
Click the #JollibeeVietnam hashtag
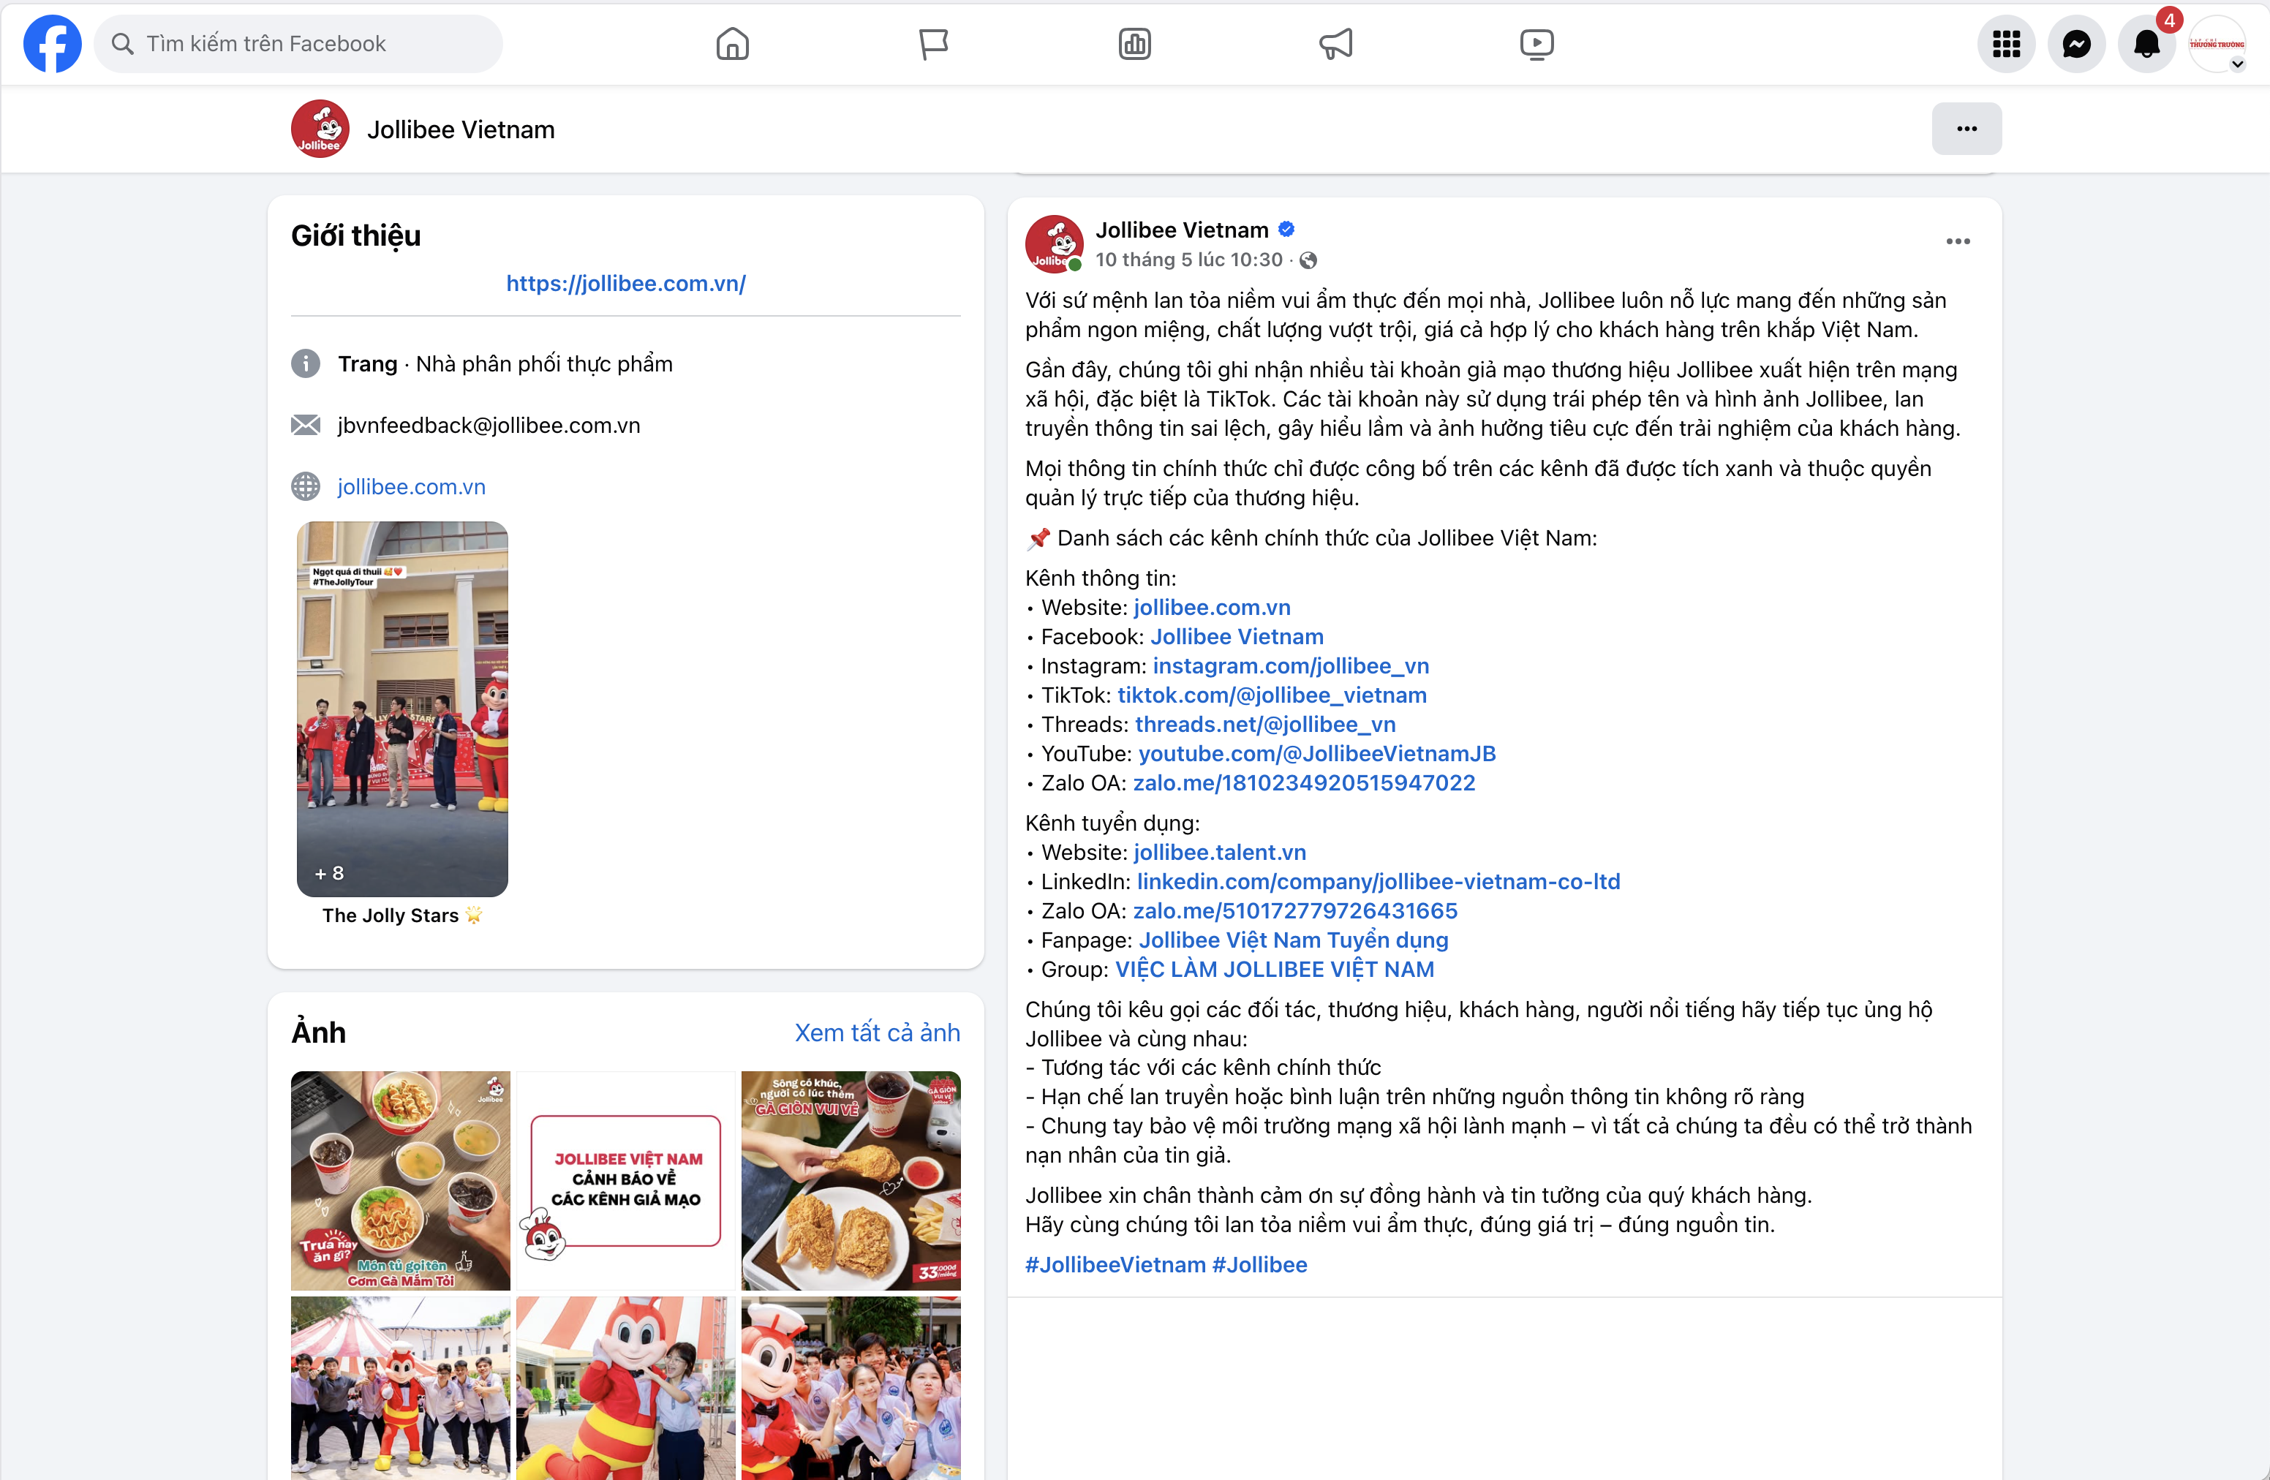click(x=1115, y=1264)
